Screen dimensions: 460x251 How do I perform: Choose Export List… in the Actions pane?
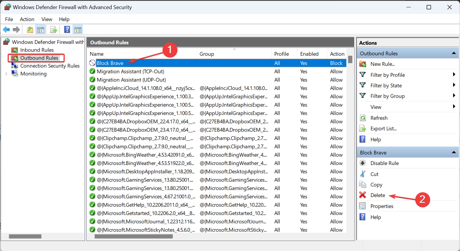coord(383,128)
